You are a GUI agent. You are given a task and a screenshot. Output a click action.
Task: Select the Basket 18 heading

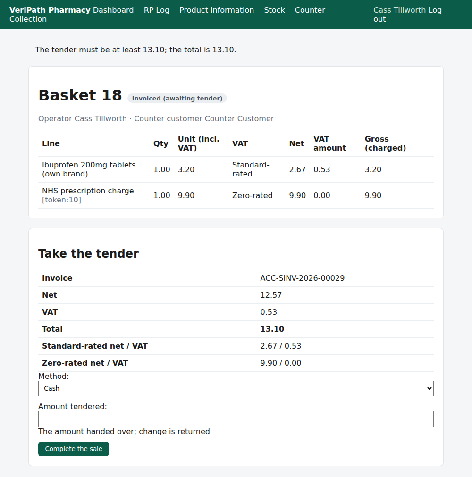[80, 95]
